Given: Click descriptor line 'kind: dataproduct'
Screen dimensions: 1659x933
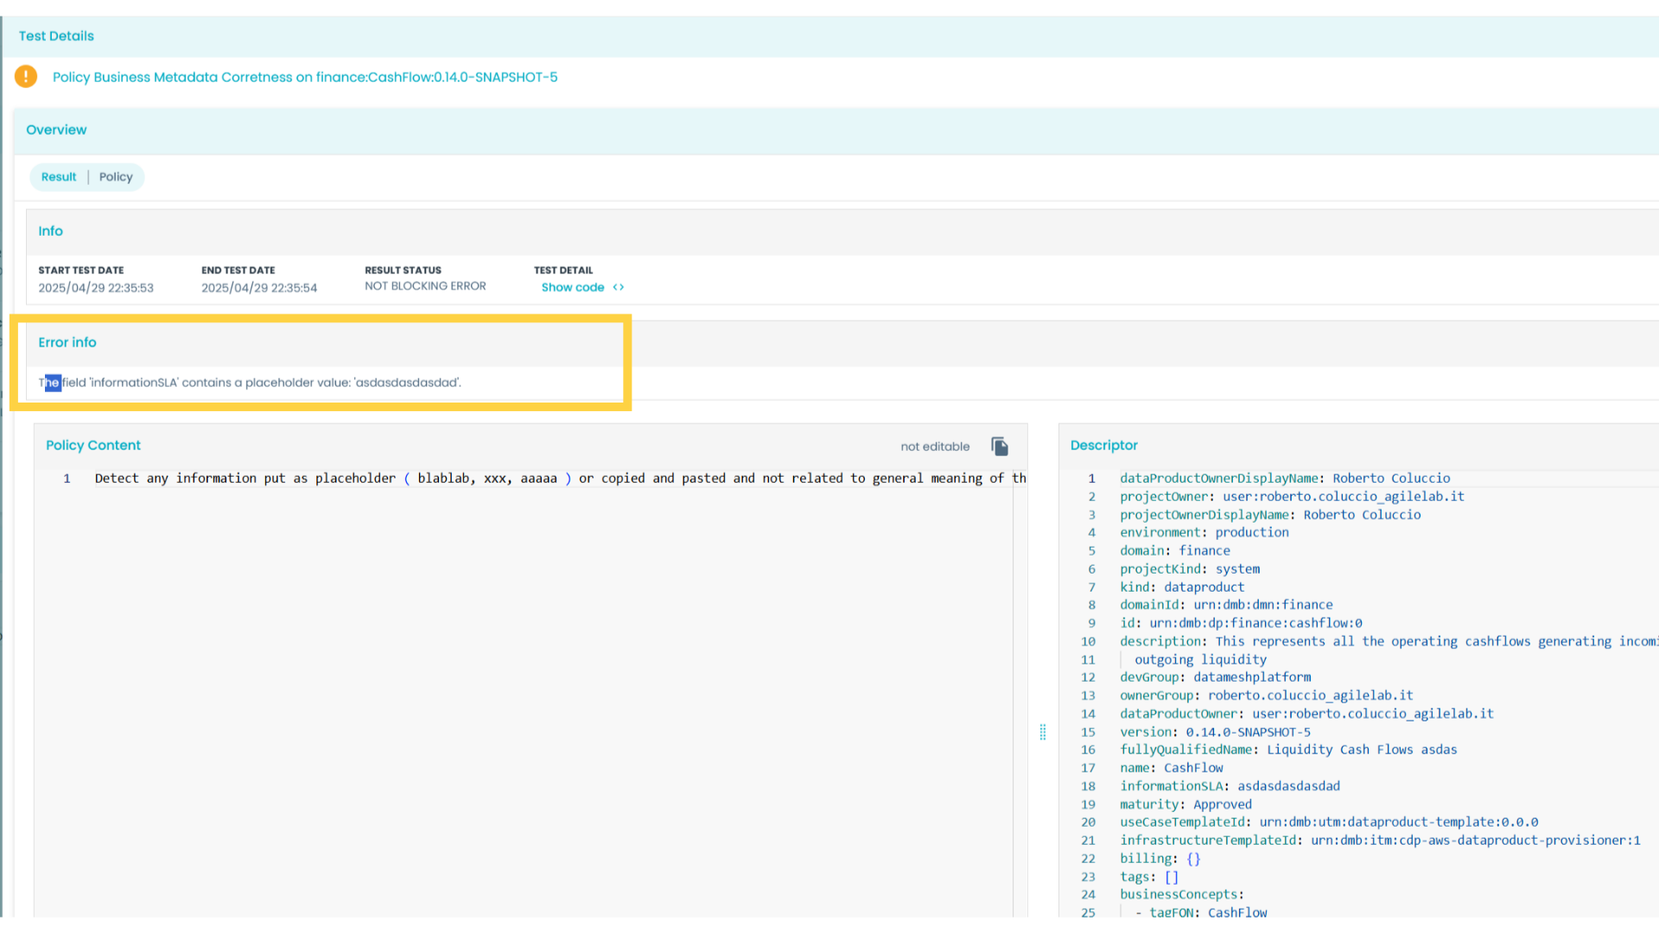Looking at the screenshot, I should click(x=1182, y=587).
